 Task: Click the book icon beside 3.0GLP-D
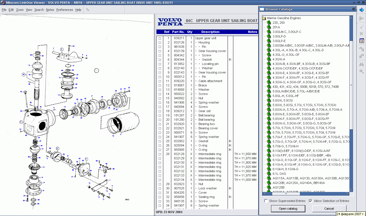(269, 36)
